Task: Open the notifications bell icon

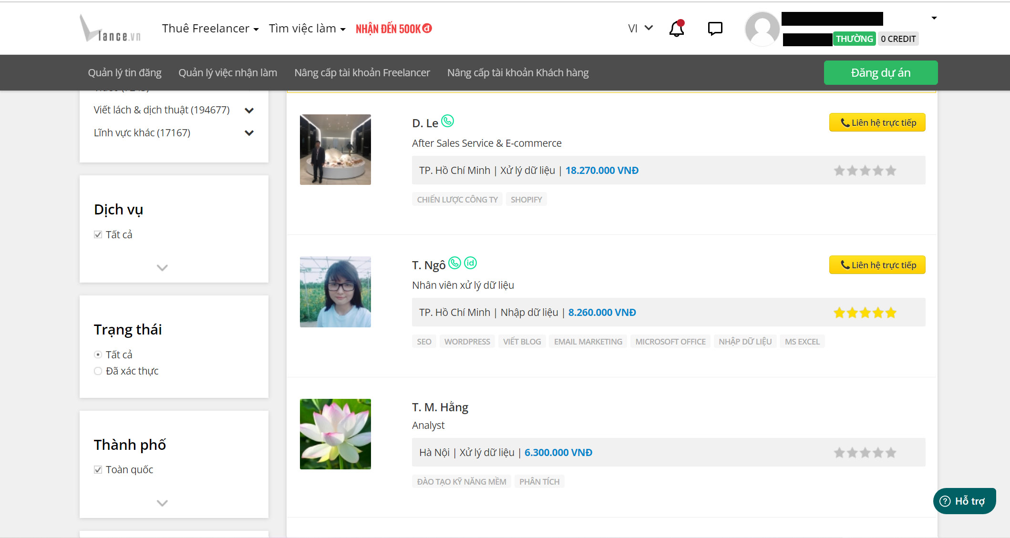Action: (x=676, y=29)
